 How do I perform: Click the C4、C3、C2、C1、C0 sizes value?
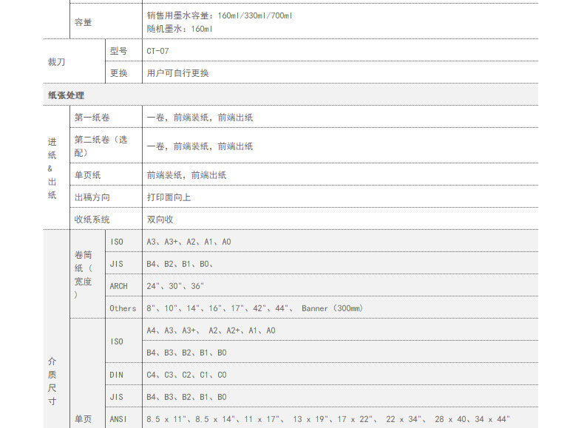click(x=186, y=375)
